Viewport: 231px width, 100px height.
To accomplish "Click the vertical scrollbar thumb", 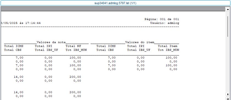I will tap(228, 26).
